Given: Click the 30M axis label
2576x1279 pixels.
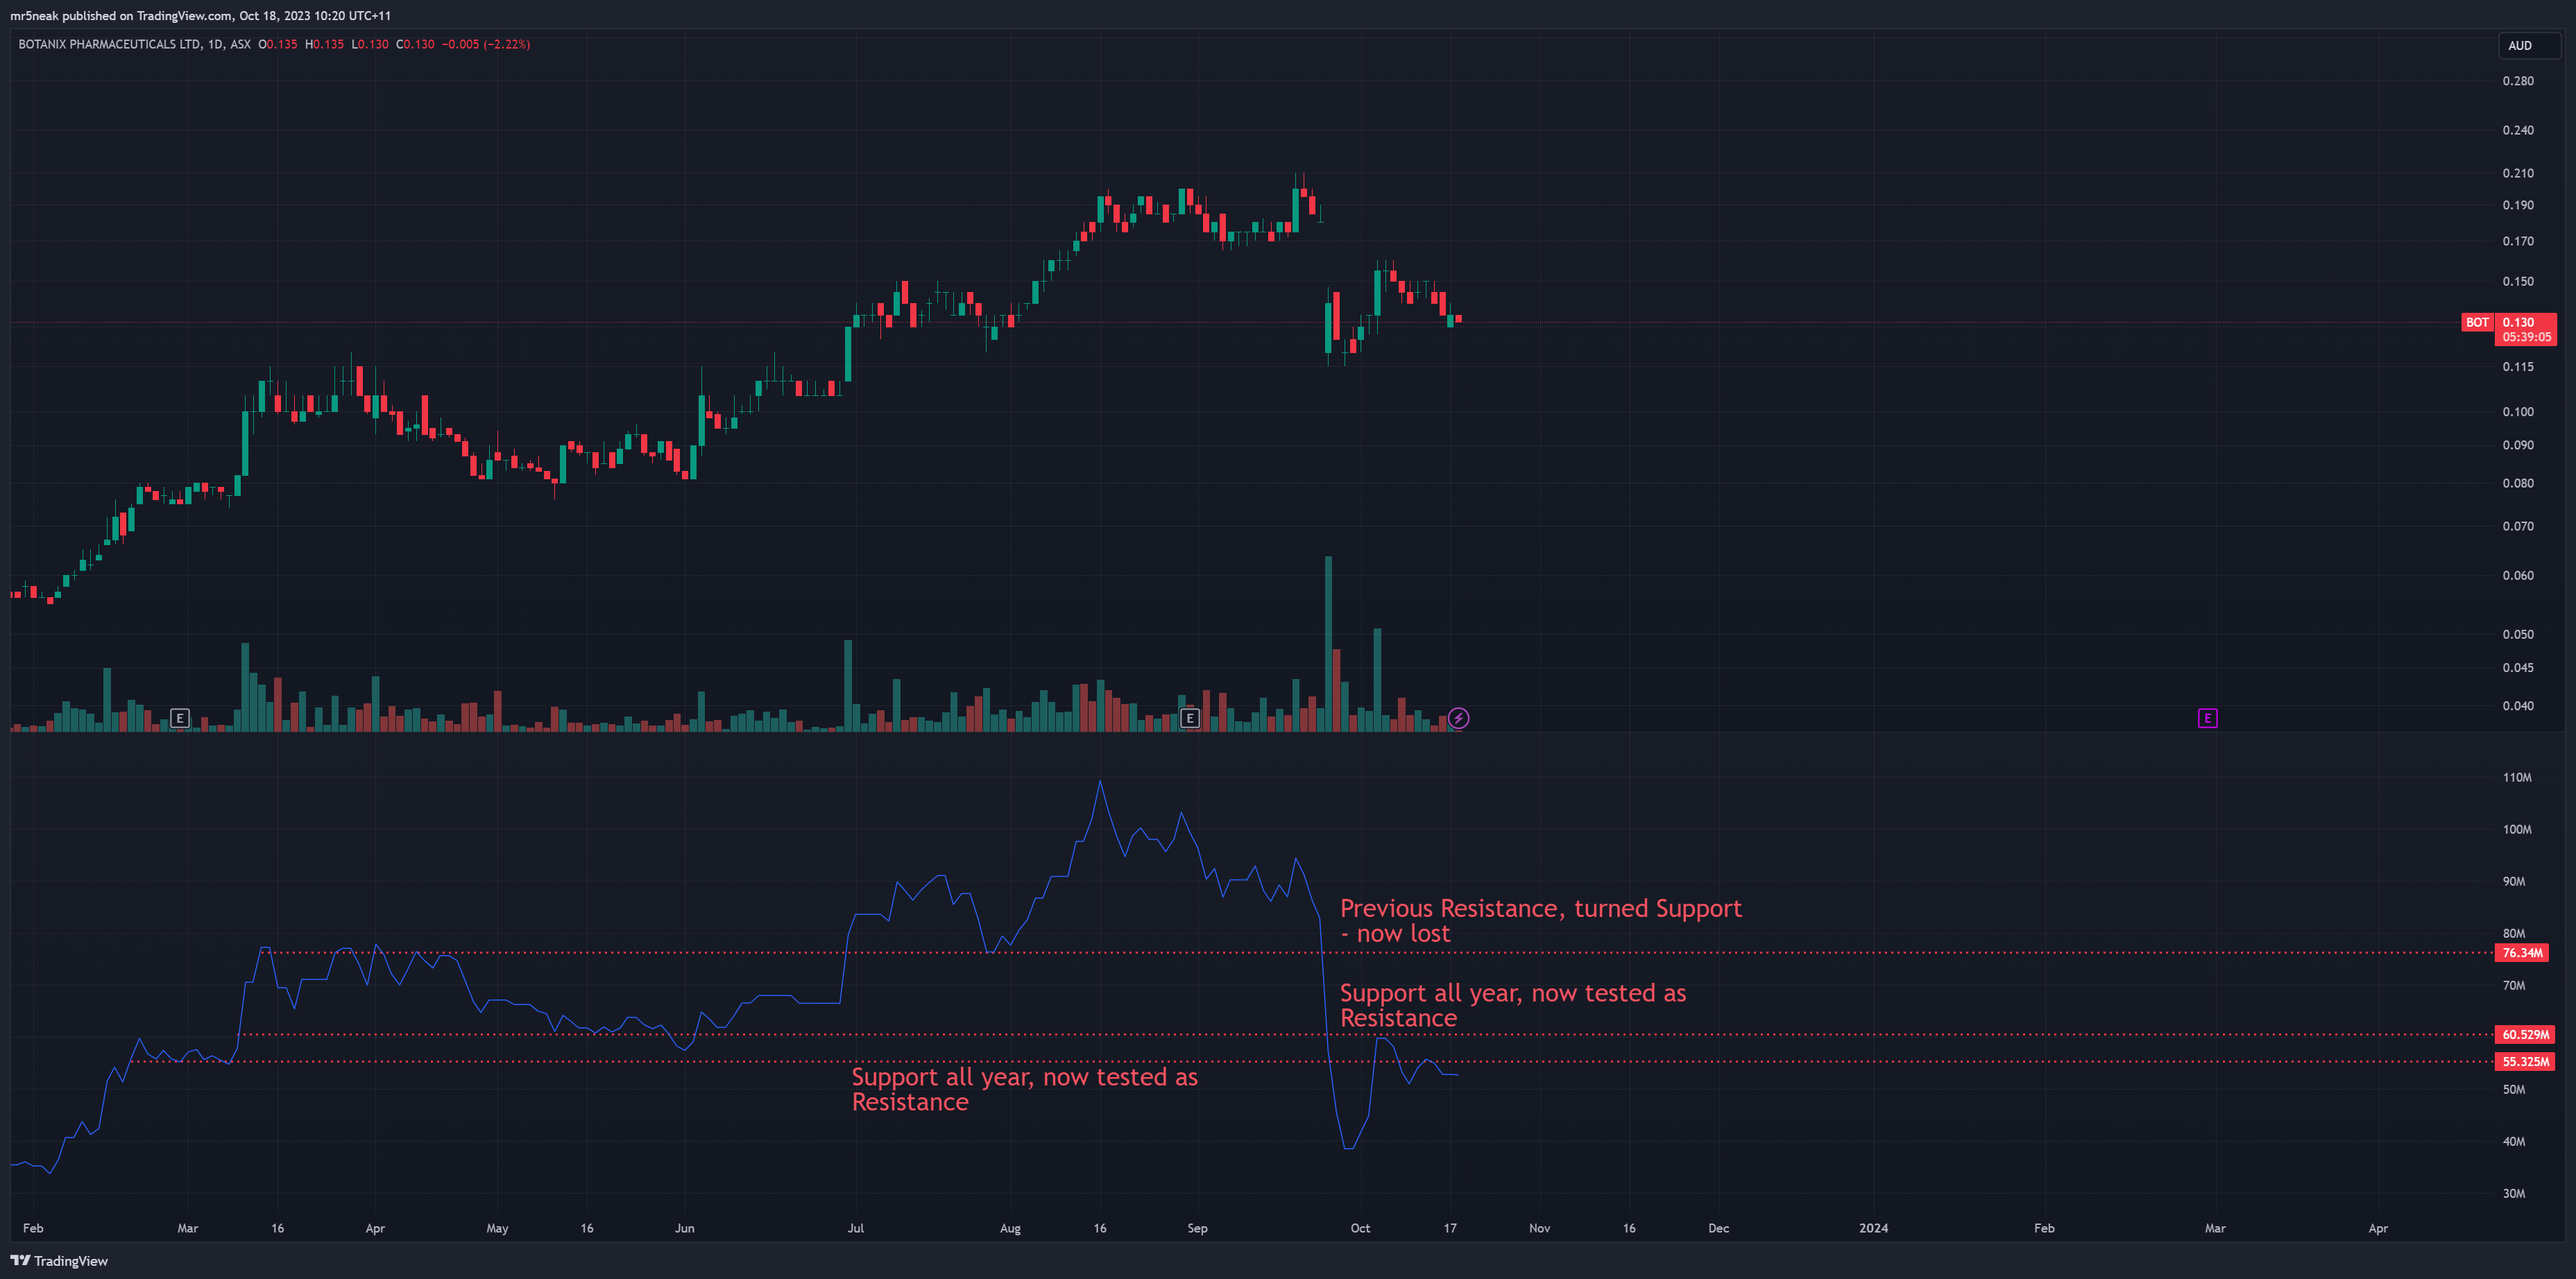Looking at the screenshot, I should [2514, 1193].
